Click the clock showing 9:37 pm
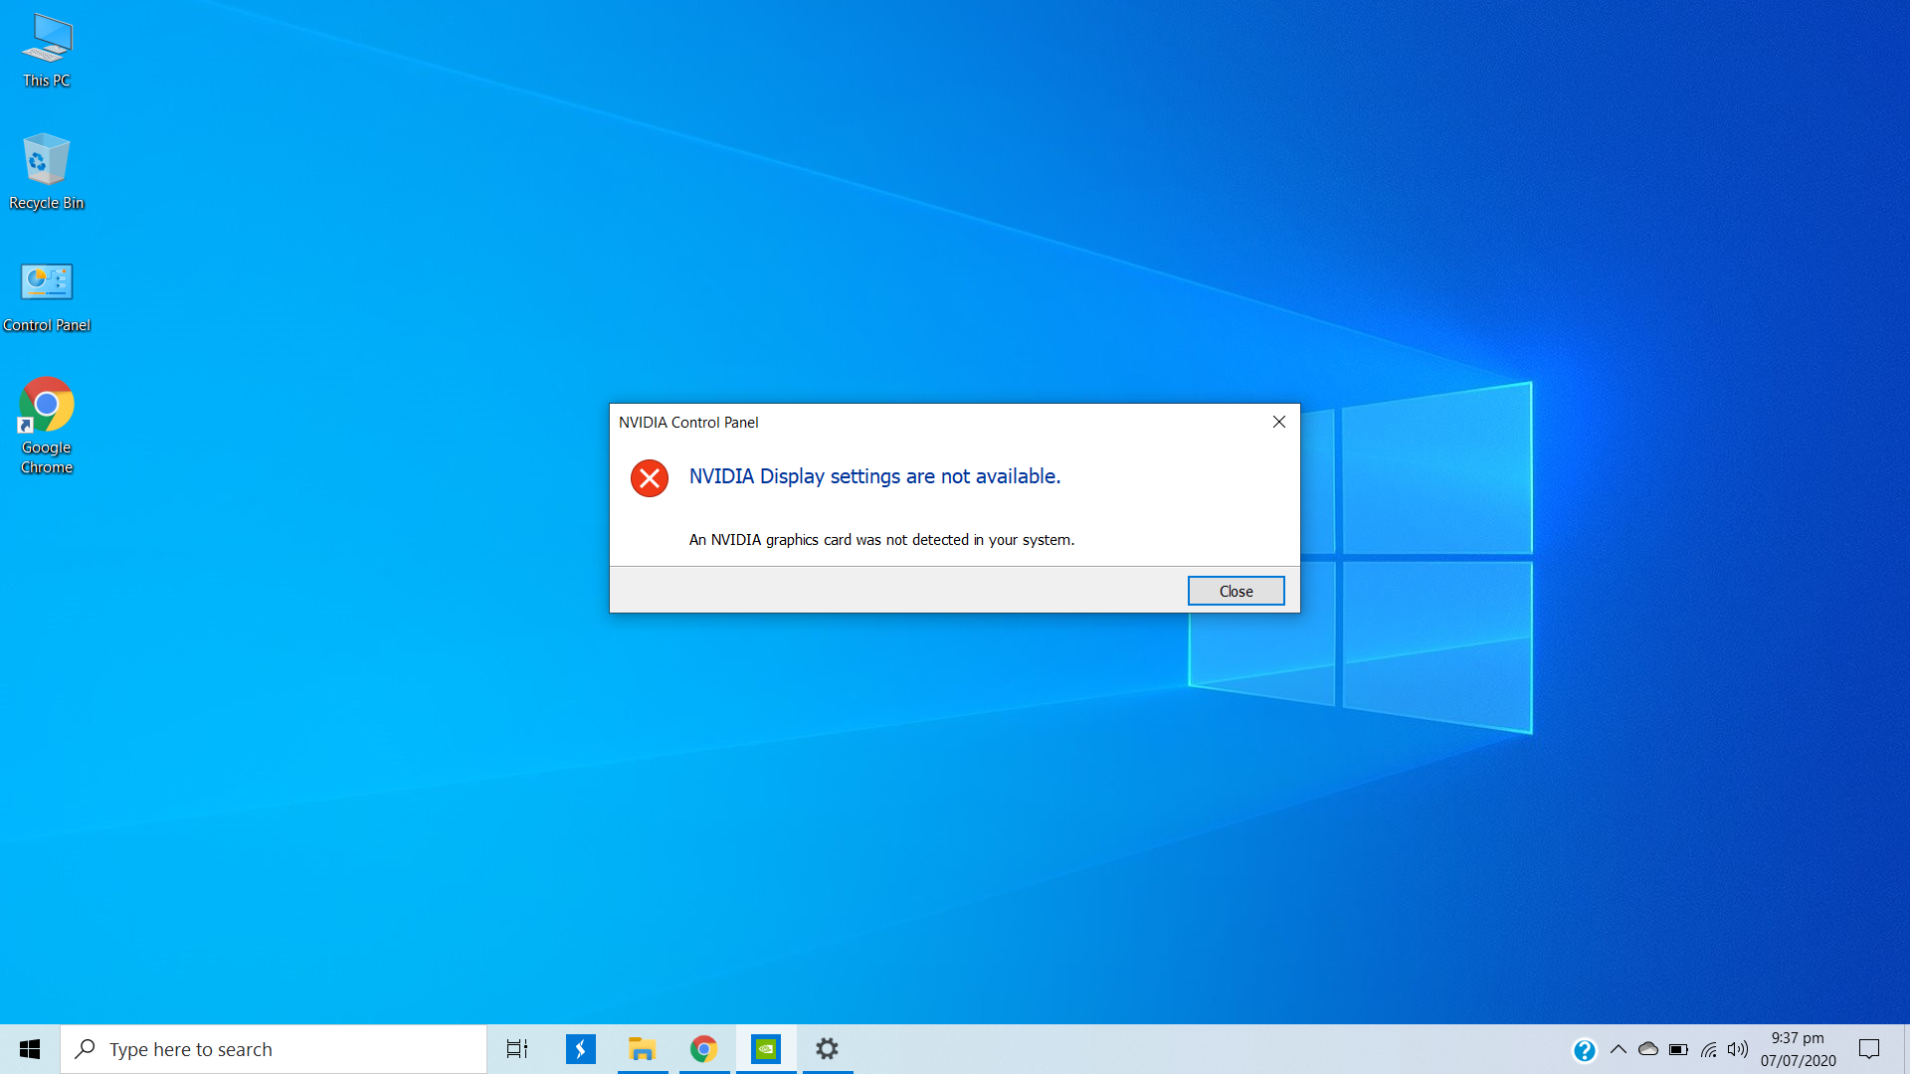The width and height of the screenshot is (1910, 1074). click(1798, 1049)
